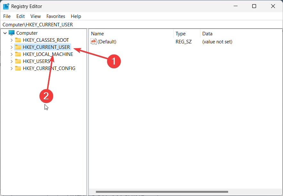The width and height of the screenshot is (283, 196).
Task: Maximize the Registry Editor window
Action: 254,6
